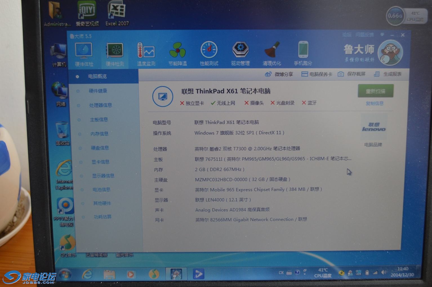The height and width of the screenshot is (287, 432).
Task: Open the 爱奇艺视频 desktop icon
Action: tap(87, 14)
